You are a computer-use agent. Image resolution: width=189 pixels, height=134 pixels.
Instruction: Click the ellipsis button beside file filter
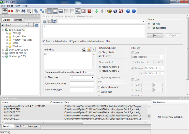(31, 25)
